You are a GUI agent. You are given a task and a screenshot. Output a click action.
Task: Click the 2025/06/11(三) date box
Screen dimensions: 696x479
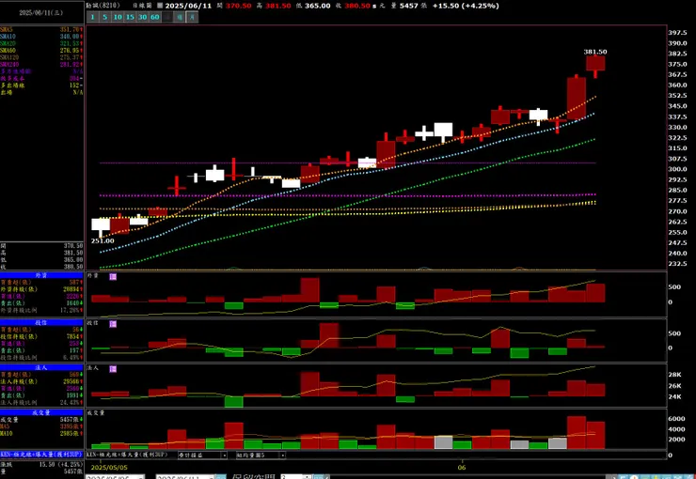click(x=41, y=13)
